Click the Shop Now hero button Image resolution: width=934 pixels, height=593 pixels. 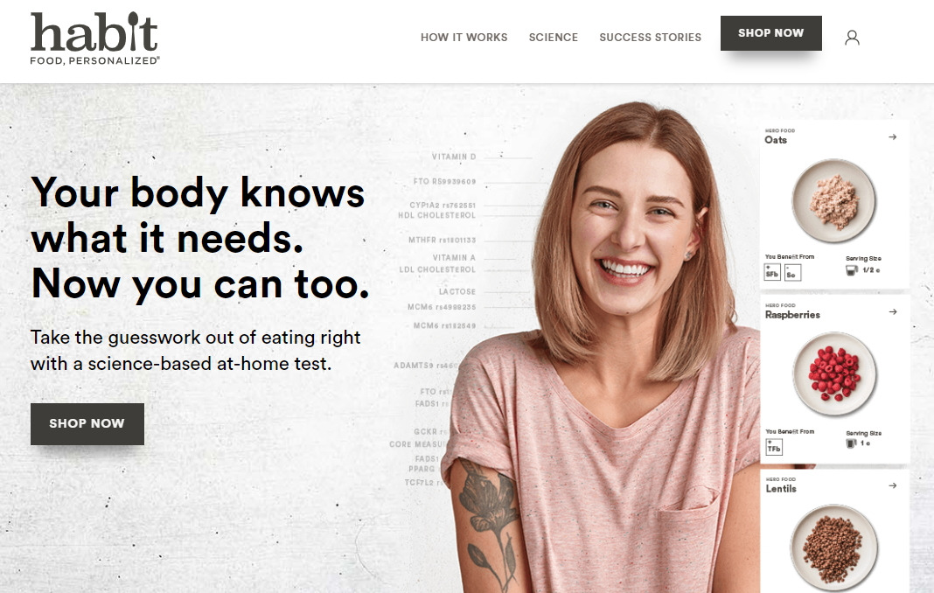tap(87, 423)
